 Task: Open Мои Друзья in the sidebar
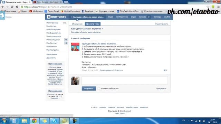51,26
